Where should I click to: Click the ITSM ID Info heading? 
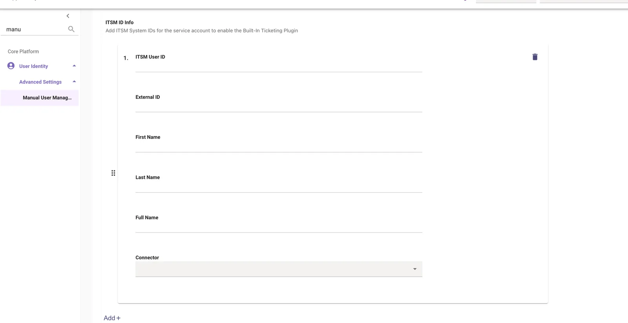(x=119, y=22)
